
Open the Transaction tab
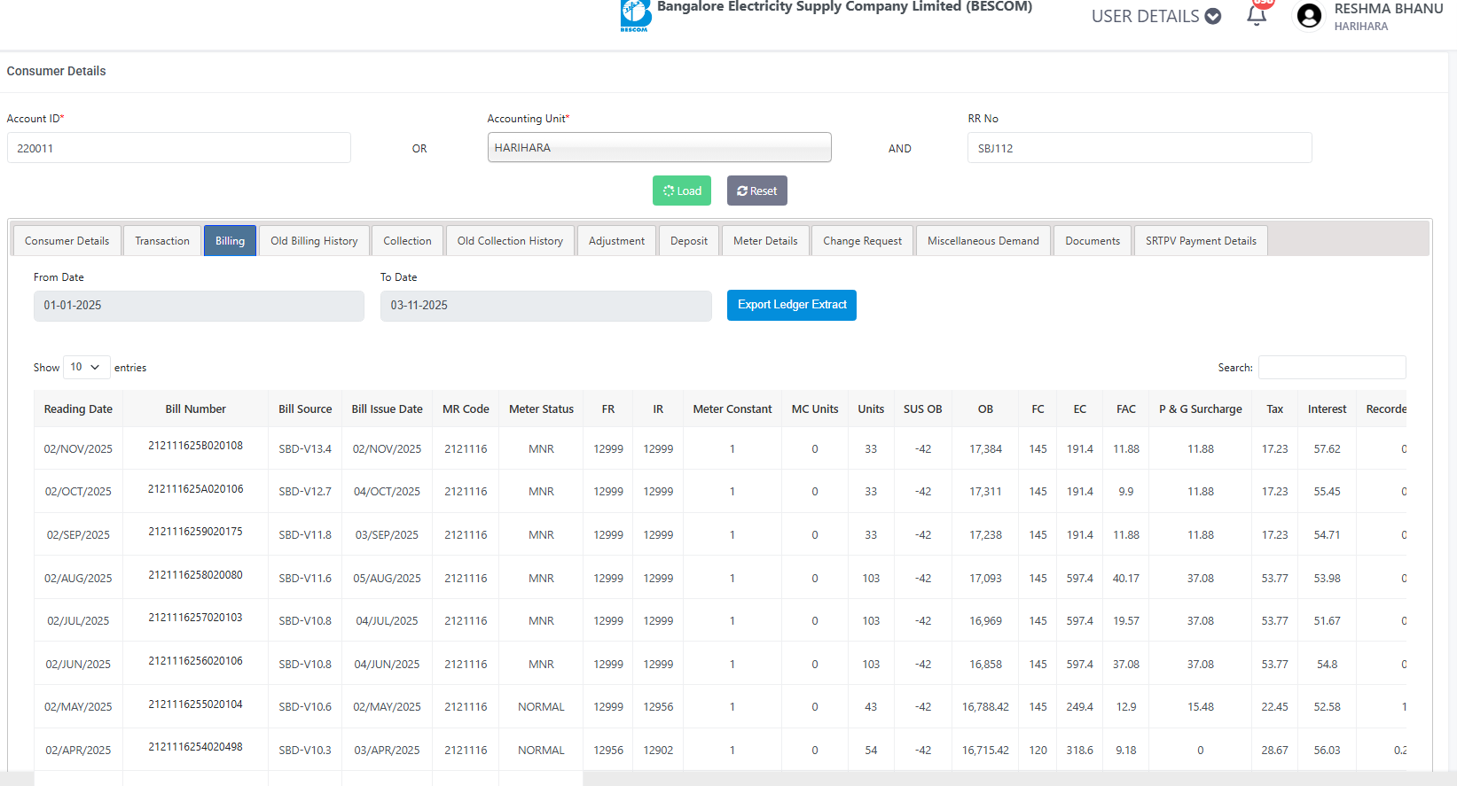tap(162, 241)
